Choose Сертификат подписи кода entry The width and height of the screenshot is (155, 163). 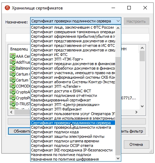click(x=55, y=132)
